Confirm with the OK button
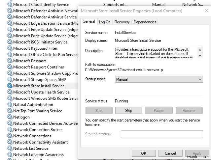 click(144, 153)
